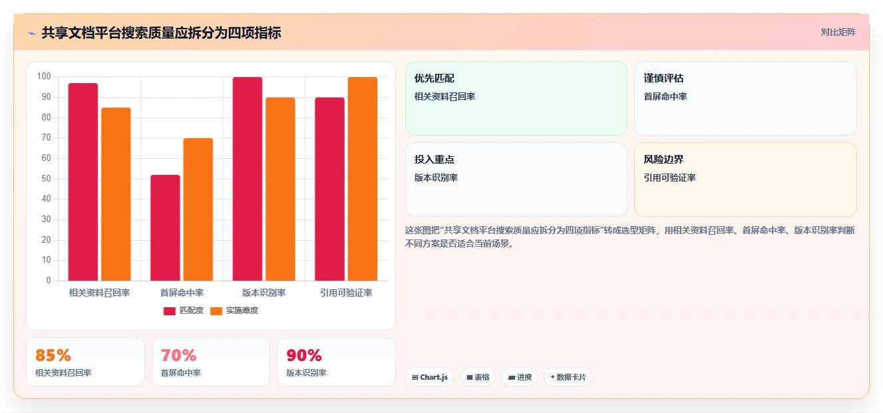Click the red 匹配度 bar for 首屏命中率

tap(165, 227)
